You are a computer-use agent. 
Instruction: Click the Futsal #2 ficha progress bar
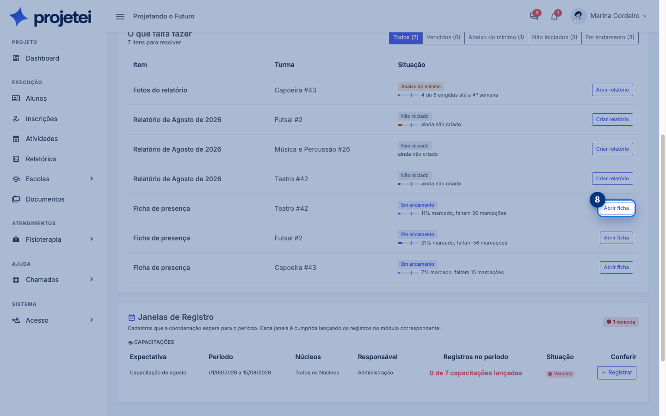point(408,243)
